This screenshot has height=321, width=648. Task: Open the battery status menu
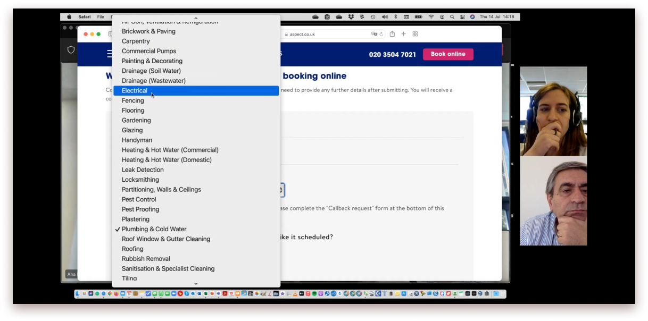pyautogui.click(x=419, y=17)
